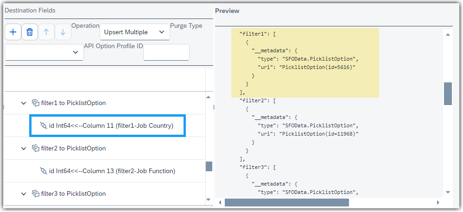Viewport: 463px width, 212px height.
Task: Open the Purge Type dropdown
Action: pos(44,52)
